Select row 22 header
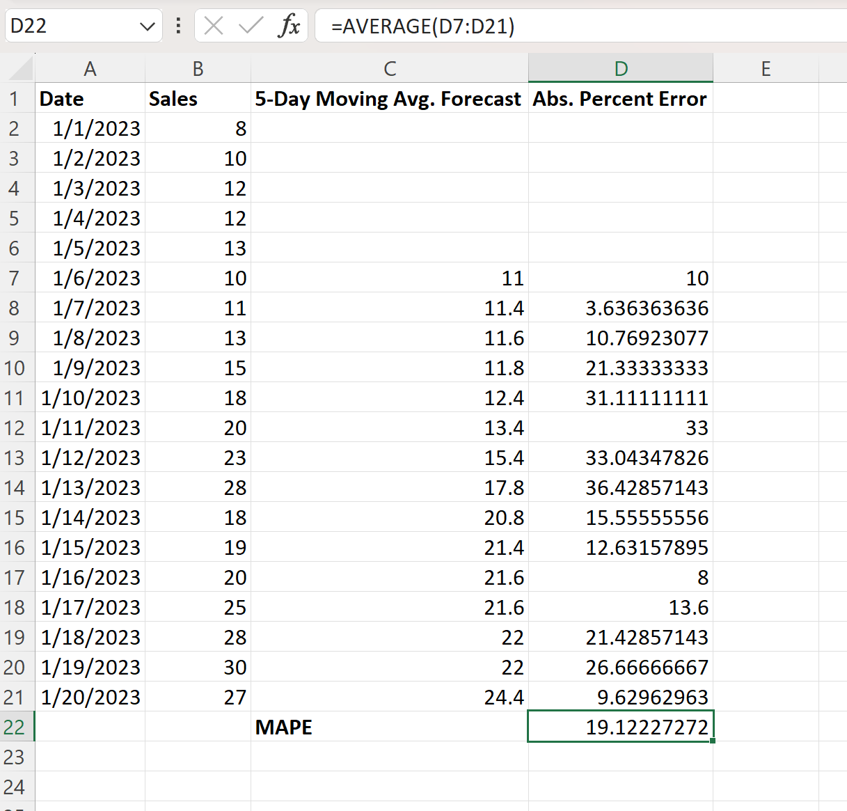Screen dimensions: 847x811 [17, 726]
